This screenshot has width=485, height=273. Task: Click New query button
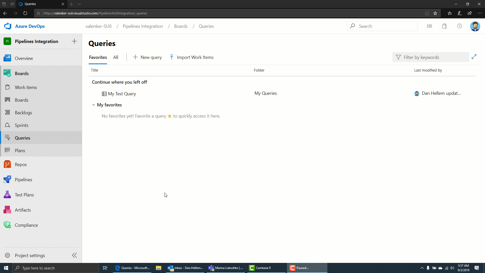(x=147, y=57)
